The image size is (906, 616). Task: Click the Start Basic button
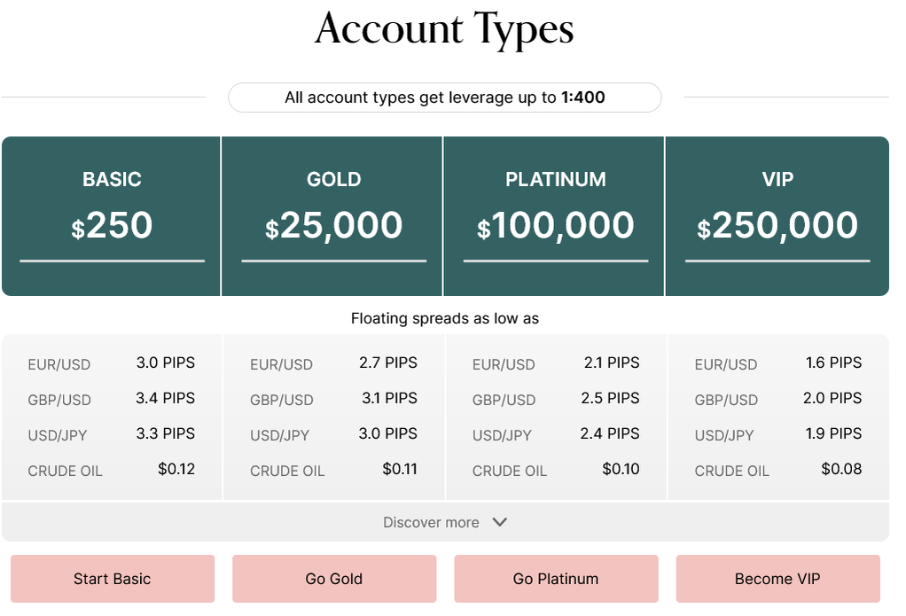point(113,579)
